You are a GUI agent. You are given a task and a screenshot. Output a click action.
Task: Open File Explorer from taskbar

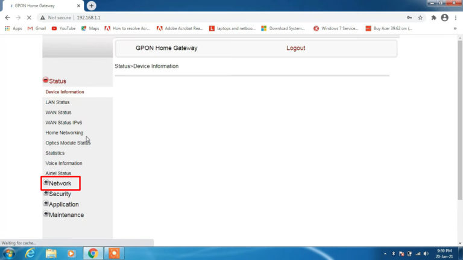pyautogui.click(x=51, y=253)
